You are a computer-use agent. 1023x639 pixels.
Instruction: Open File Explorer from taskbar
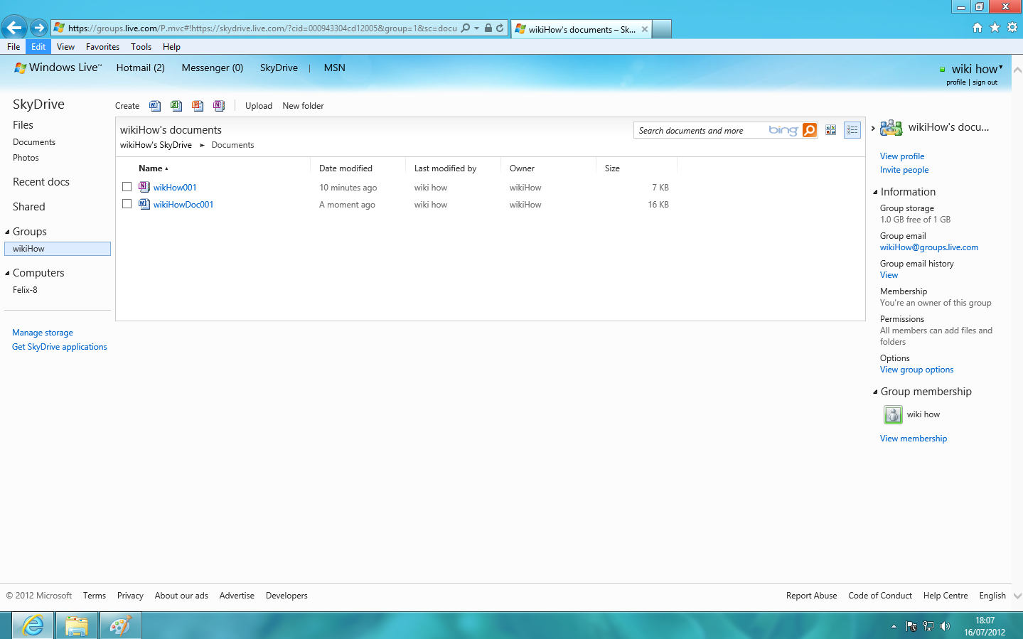[76, 625]
